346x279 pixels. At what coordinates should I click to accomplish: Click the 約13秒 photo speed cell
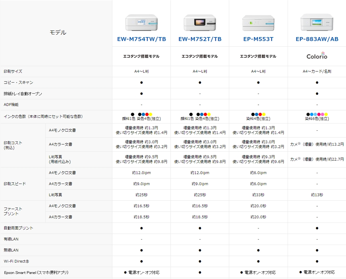(x=317, y=195)
